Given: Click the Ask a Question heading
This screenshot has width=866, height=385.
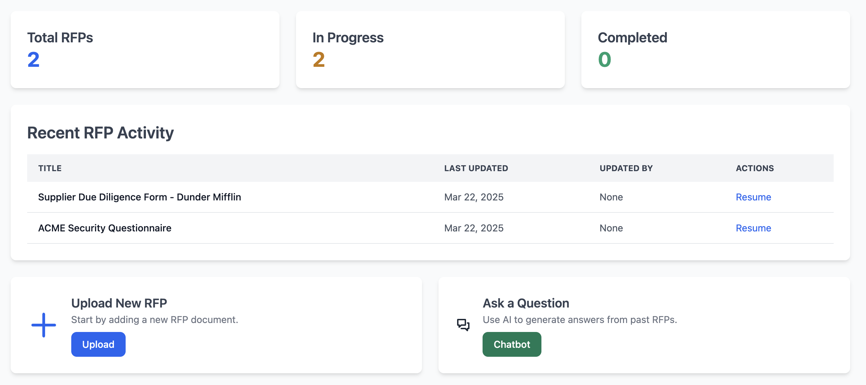Looking at the screenshot, I should coord(526,303).
